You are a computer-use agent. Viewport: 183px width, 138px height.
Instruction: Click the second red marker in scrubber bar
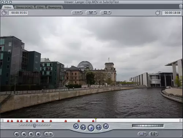(12, 121)
